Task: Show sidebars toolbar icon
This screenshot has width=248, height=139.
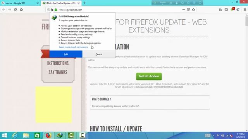Action: click(x=226, y=10)
